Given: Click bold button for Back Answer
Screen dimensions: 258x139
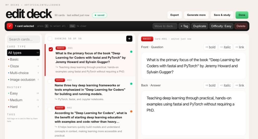Looking at the screenshot, I should (210, 85).
